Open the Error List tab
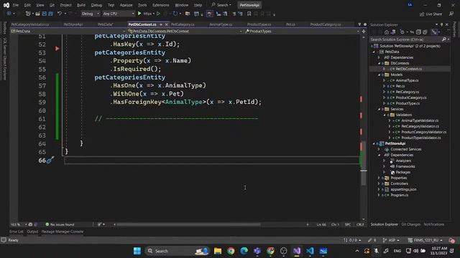 (16, 231)
